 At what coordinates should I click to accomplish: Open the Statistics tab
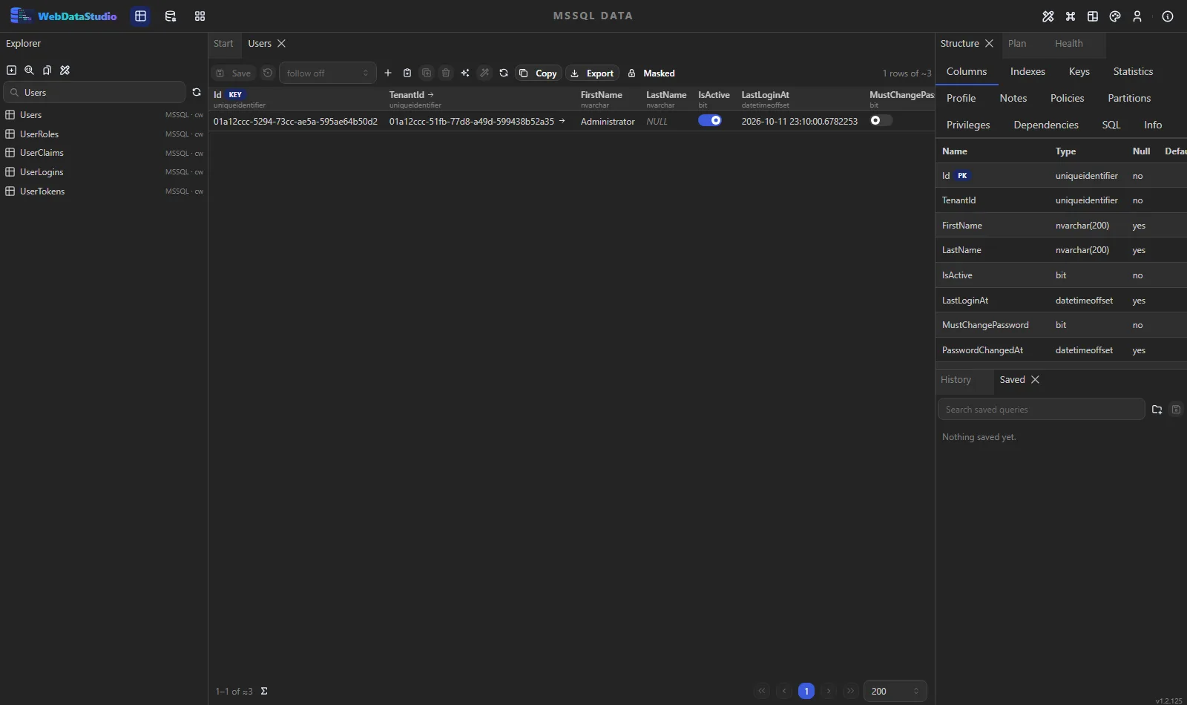[1133, 71]
